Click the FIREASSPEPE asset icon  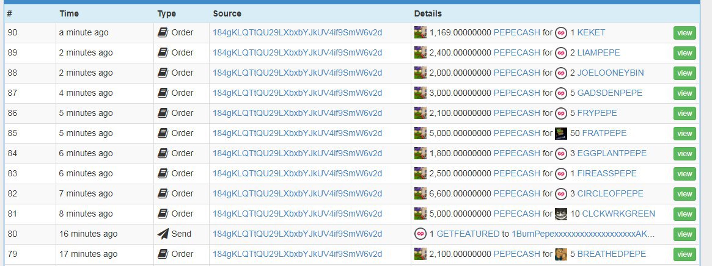click(561, 173)
